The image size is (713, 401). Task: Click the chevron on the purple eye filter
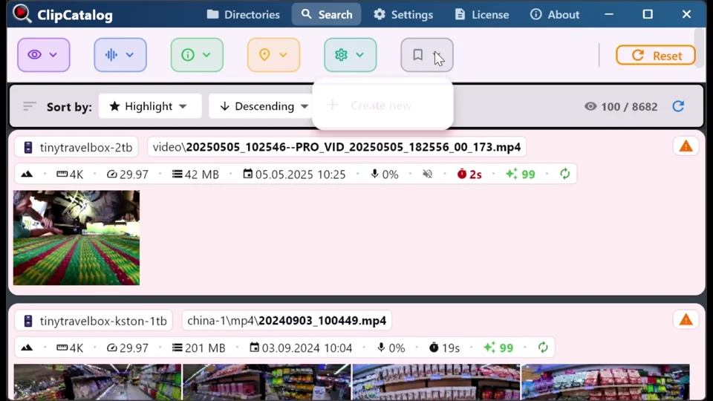pyautogui.click(x=53, y=55)
